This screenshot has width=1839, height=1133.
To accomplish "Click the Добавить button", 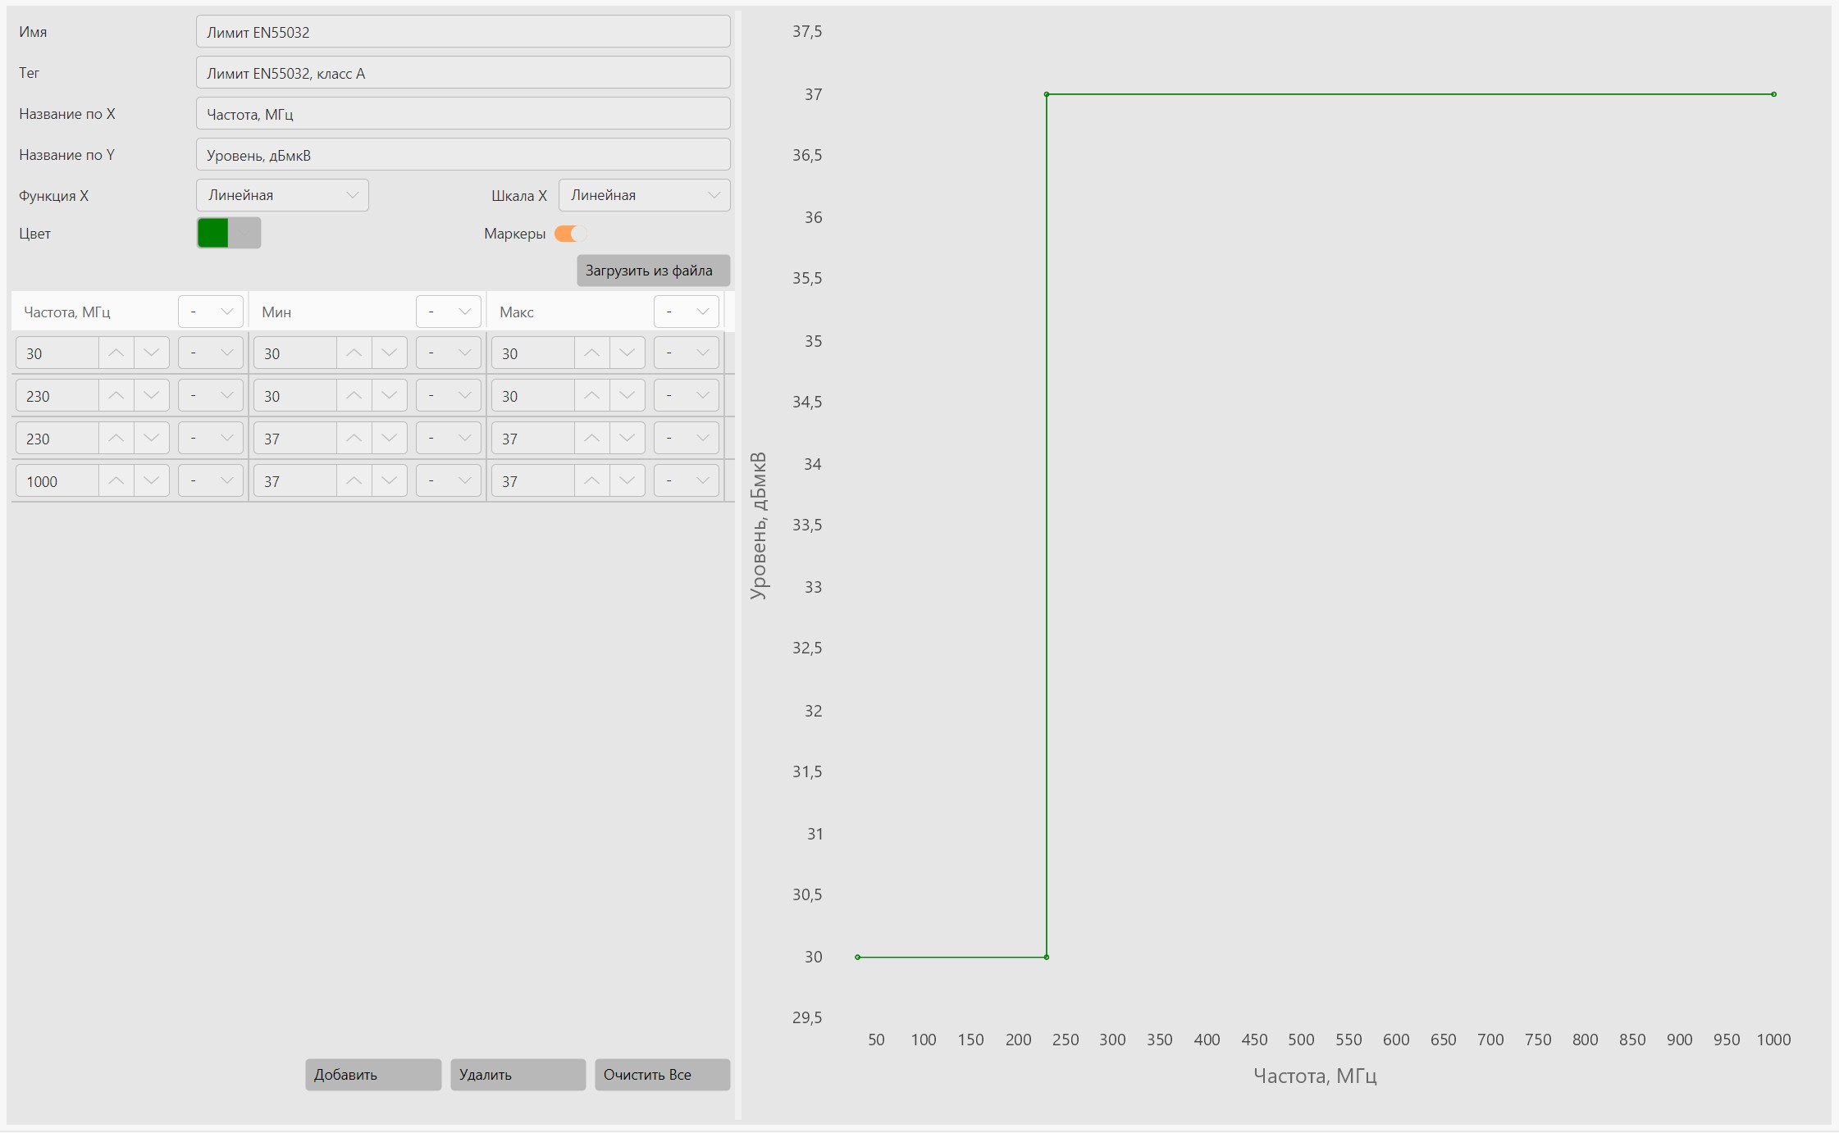I will click(373, 1075).
